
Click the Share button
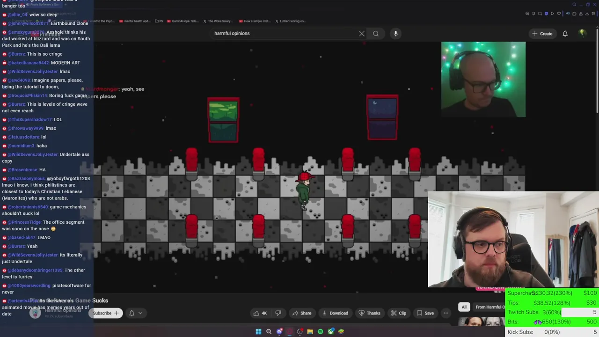point(301,313)
